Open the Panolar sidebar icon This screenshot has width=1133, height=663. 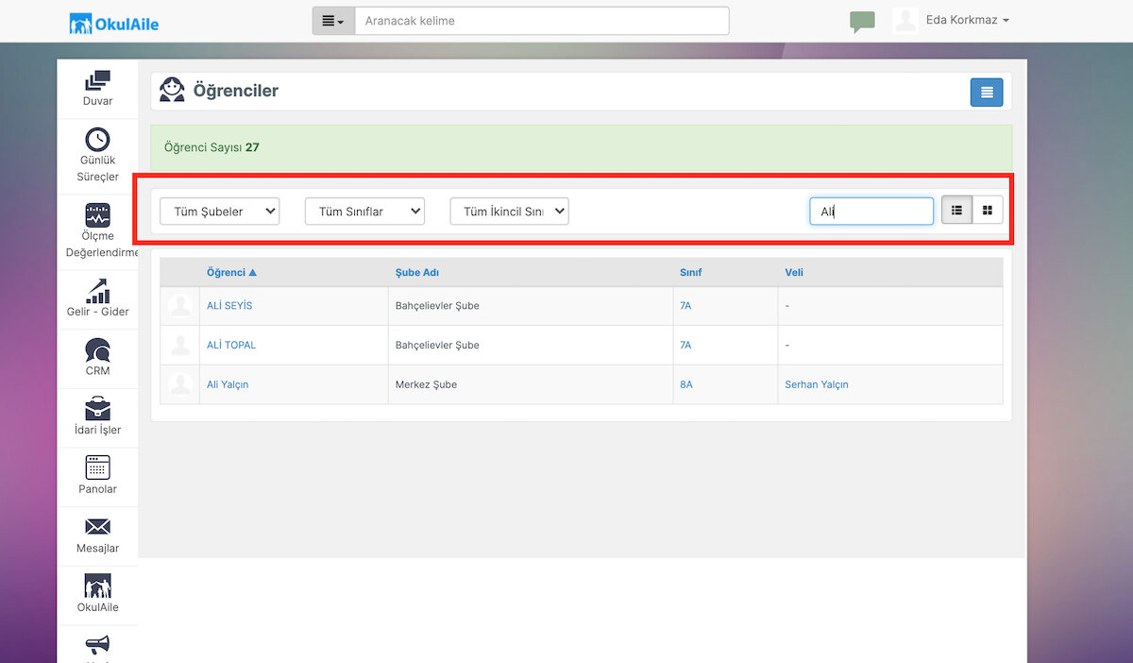(97, 467)
